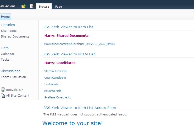This screenshot has width=194, height=132.
Task: Open HowToBeASharePointDeveloper_DSP2010_2030_SPK83 document
Action: [79, 44]
